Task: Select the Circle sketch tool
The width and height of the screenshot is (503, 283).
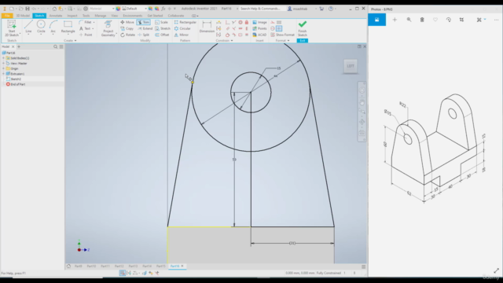Action: (41, 27)
